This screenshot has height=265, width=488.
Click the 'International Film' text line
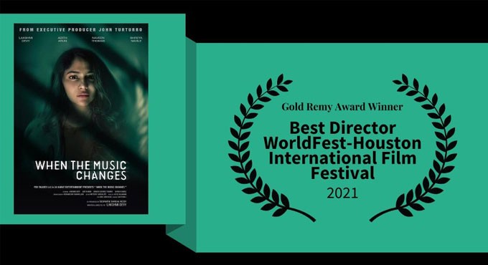tap(342, 158)
